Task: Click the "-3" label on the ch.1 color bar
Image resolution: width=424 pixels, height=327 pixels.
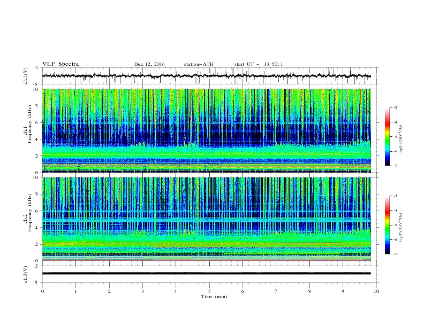Action: coord(395,107)
